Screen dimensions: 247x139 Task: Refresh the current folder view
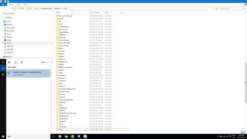tap(217, 8)
